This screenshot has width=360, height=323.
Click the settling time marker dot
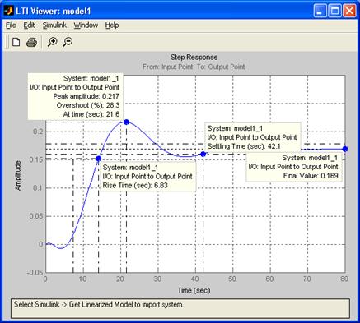203,154
